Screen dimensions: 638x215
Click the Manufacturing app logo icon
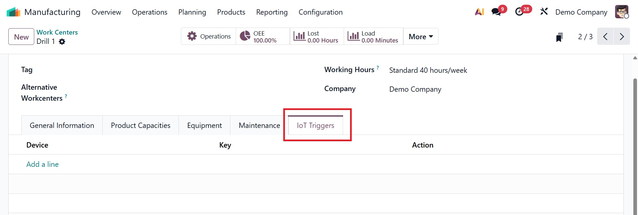click(13, 12)
